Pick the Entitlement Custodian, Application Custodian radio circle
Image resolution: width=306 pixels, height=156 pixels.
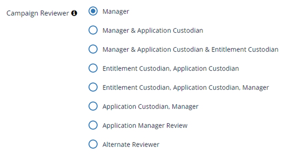(93, 68)
